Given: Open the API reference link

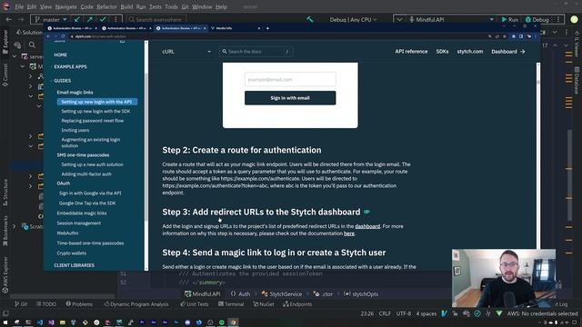Looking at the screenshot, I should [x=411, y=52].
